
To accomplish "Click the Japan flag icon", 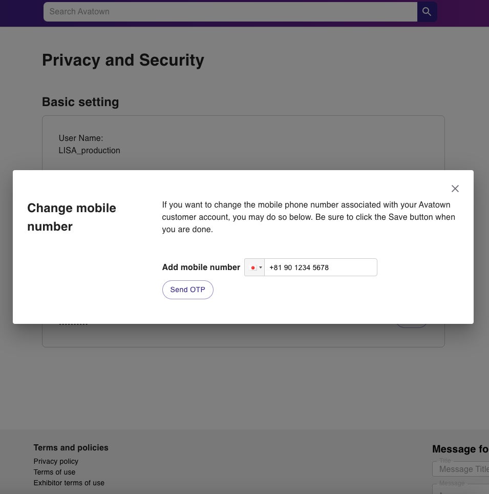I will click(253, 267).
